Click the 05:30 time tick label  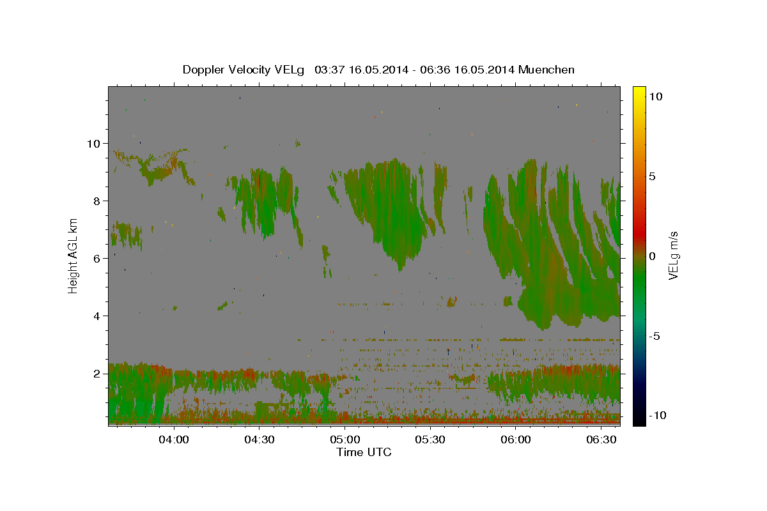point(430,439)
